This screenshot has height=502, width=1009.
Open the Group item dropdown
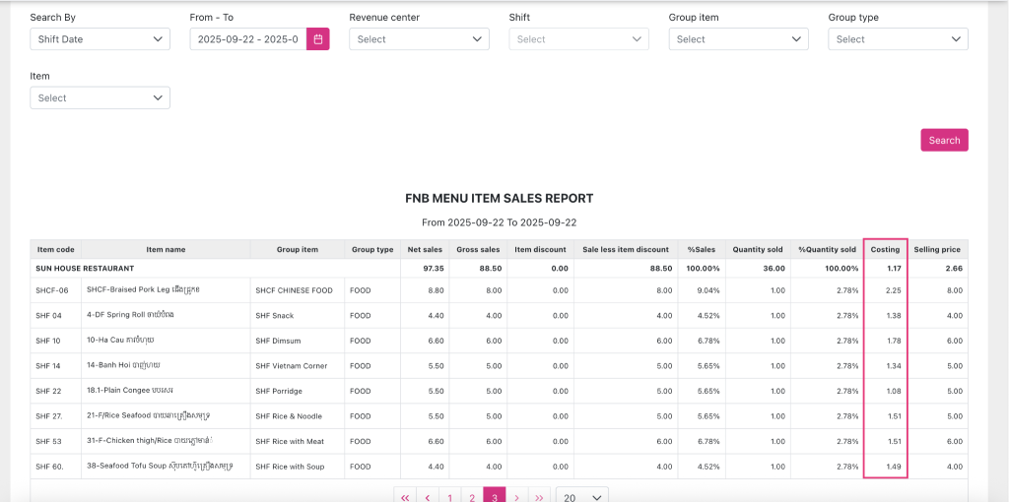[738, 39]
